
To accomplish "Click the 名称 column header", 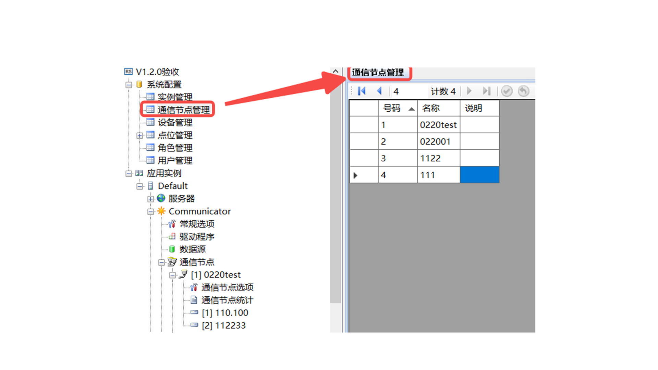I will click(439, 108).
